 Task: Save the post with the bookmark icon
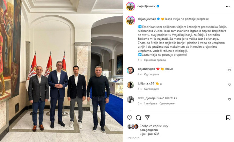coord(228,118)
